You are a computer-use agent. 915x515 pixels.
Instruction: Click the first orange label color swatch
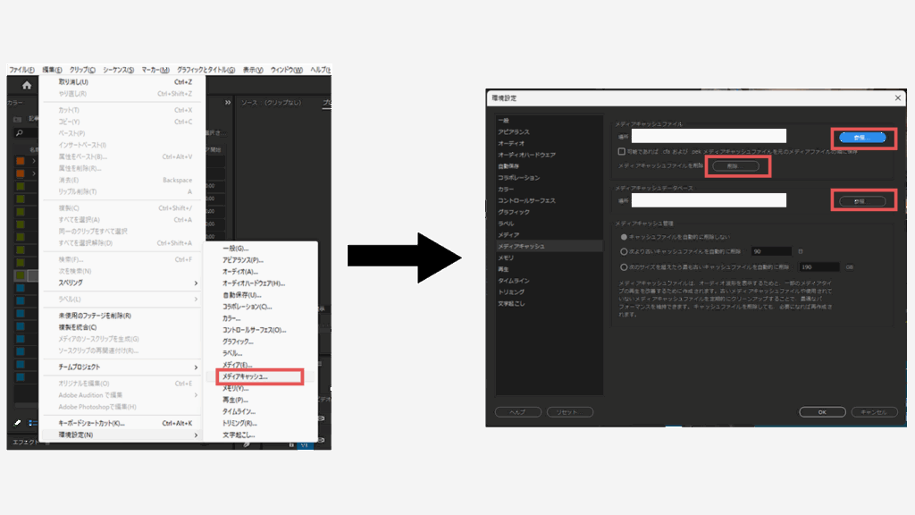tap(21, 161)
